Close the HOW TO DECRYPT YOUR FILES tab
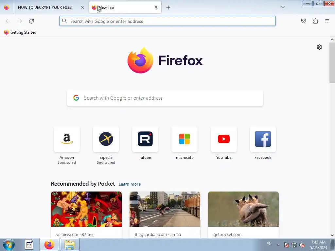This screenshot has height=251, width=335. (x=82, y=7)
